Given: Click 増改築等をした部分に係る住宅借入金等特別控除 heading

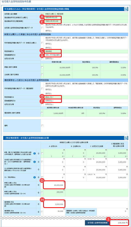Looking at the screenshot, I should 26,80.
